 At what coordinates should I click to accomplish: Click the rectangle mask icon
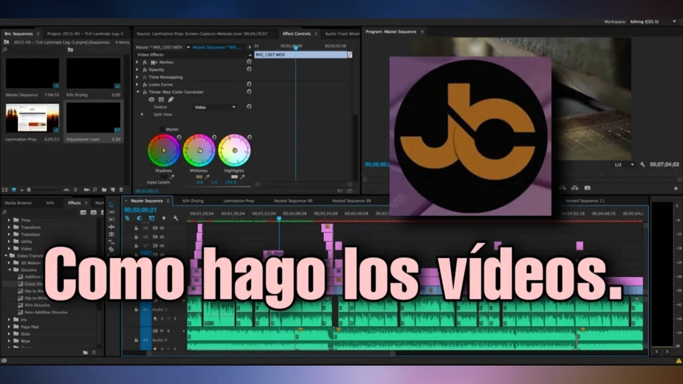pyautogui.click(x=161, y=100)
